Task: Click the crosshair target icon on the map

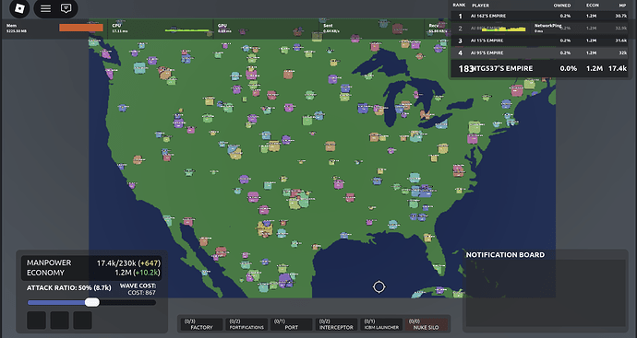Action: 379,287
